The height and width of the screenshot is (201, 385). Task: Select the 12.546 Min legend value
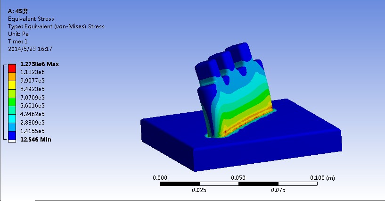36,140
